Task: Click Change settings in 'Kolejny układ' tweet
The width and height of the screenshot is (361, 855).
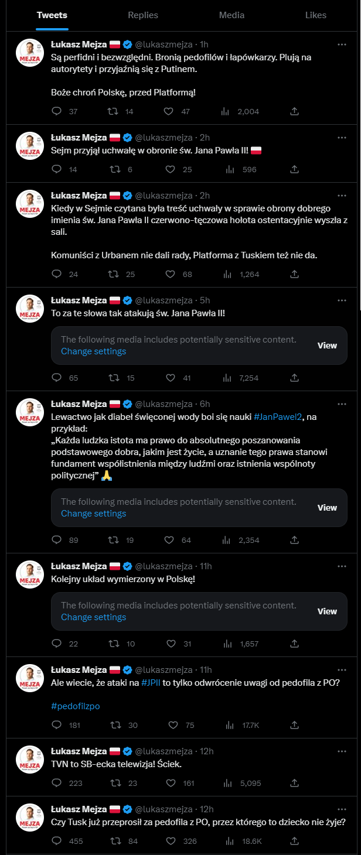Action: (94, 617)
